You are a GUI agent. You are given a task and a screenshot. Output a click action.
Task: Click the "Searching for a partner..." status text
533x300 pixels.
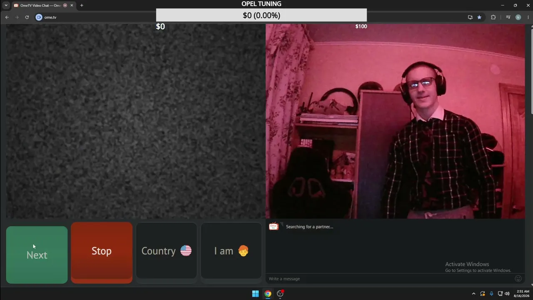tap(309, 227)
